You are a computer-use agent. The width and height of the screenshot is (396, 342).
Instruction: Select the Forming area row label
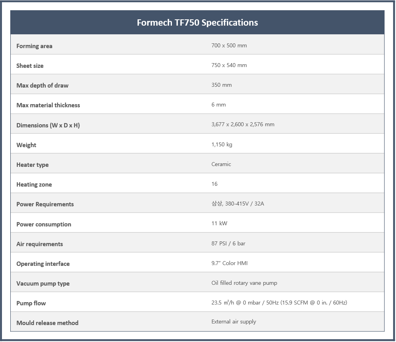click(34, 46)
